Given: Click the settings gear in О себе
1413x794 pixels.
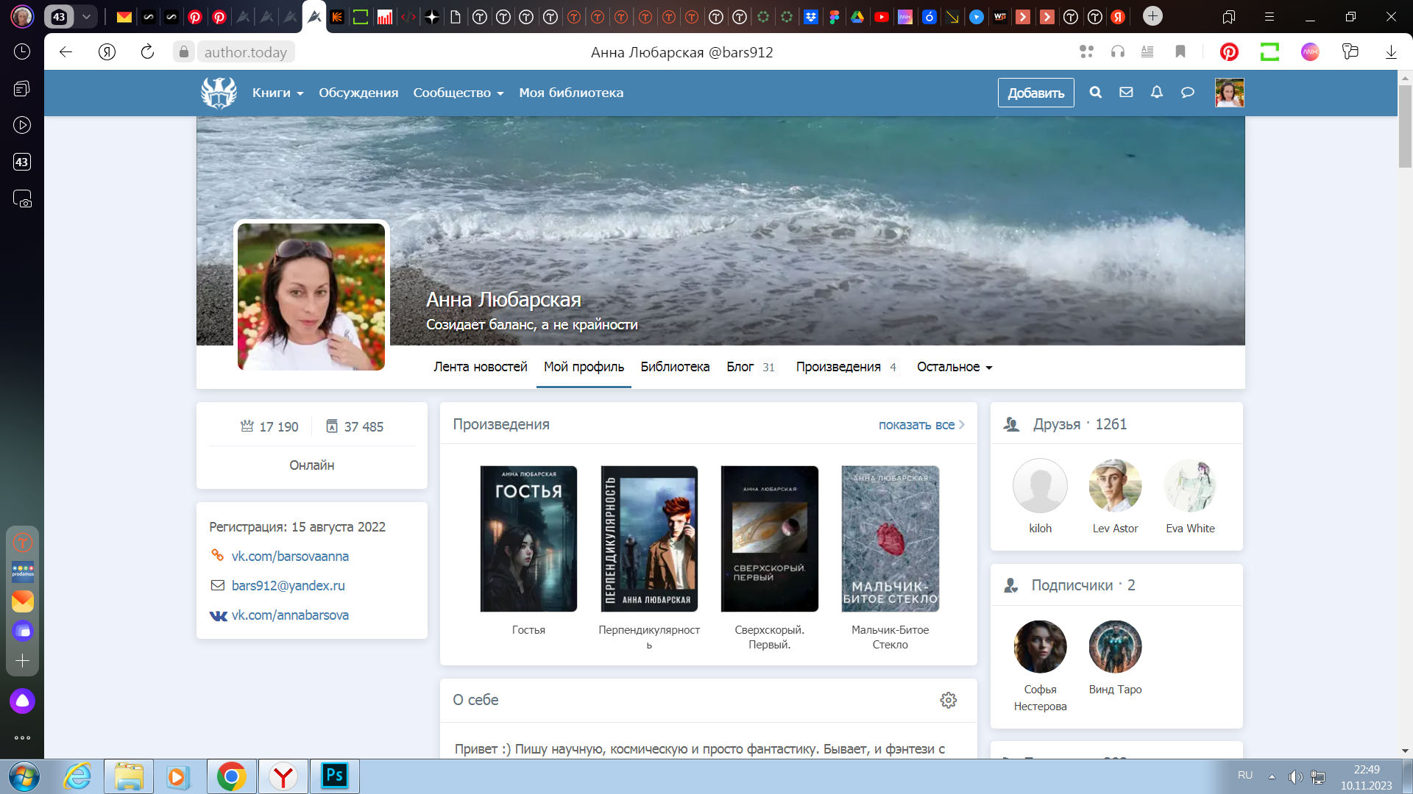Looking at the screenshot, I should click(x=948, y=700).
